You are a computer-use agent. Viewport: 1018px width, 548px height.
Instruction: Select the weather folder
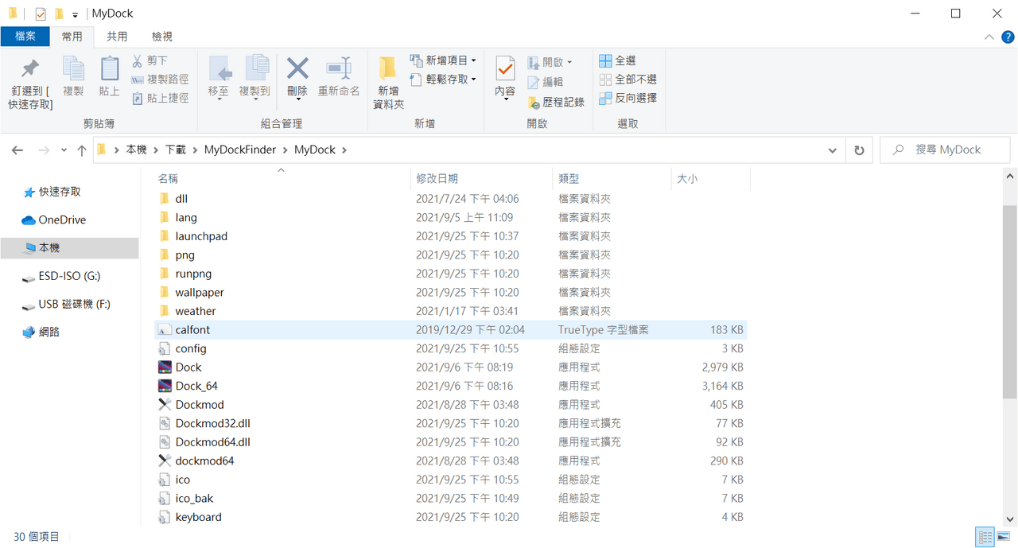(196, 311)
